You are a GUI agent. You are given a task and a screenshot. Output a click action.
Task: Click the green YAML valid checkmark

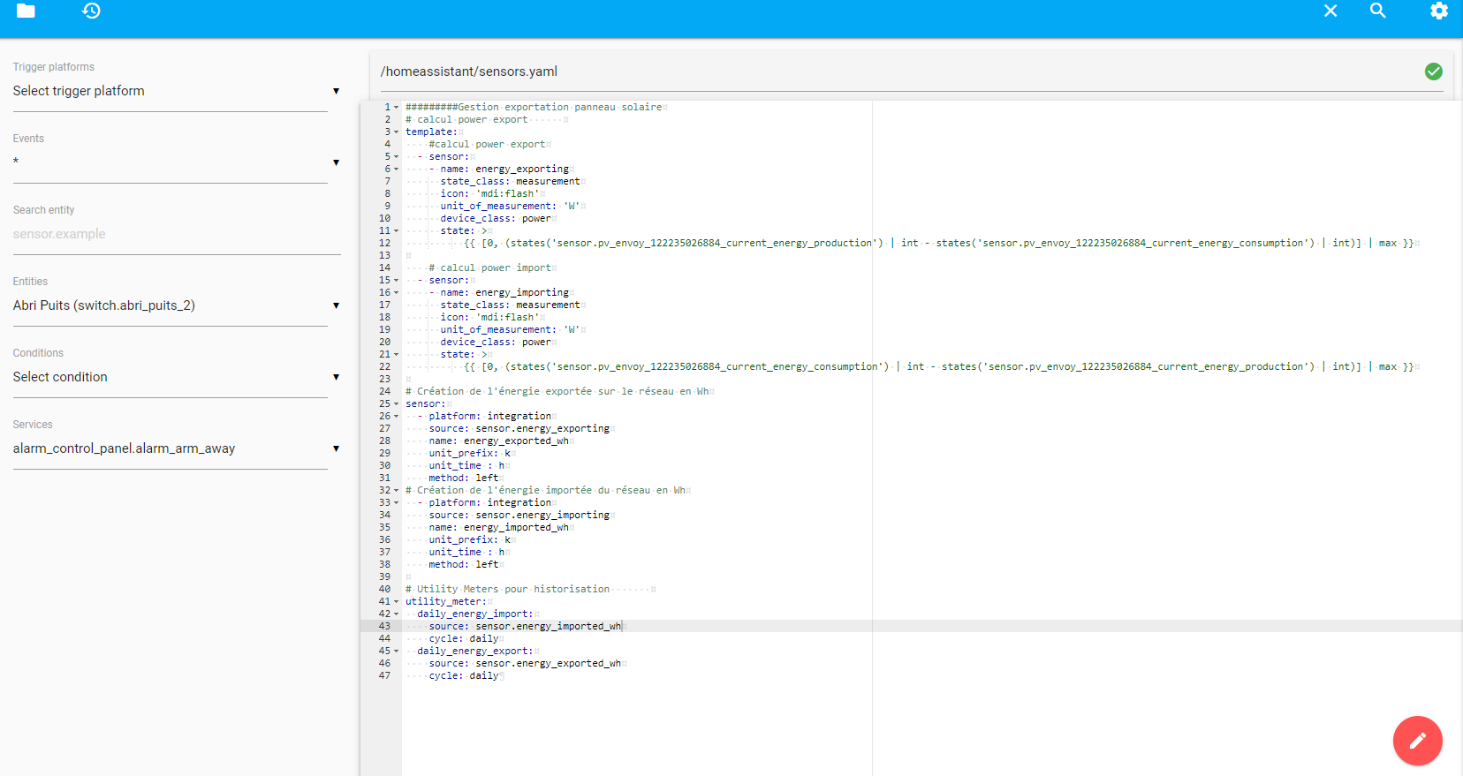tap(1434, 72)
